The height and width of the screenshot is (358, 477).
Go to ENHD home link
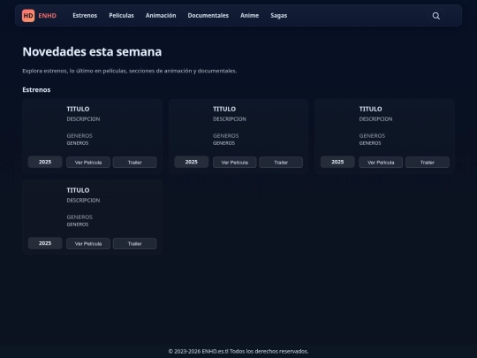(47, 16)
